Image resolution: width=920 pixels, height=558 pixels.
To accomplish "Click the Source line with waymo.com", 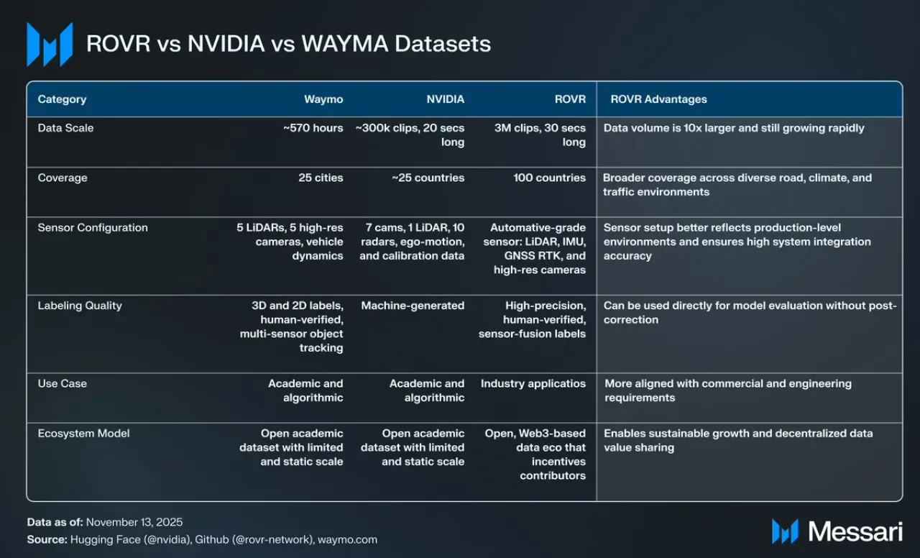I will point(202,539).
